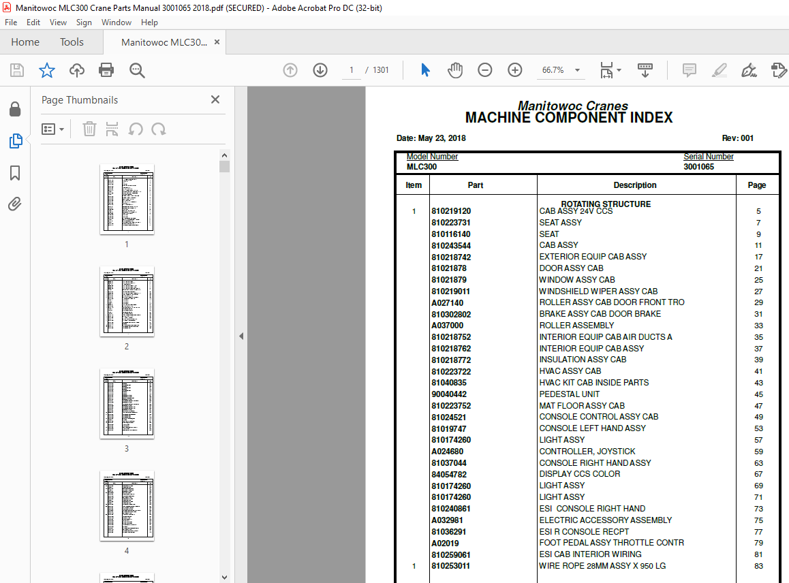789x583 pixels.
Task: Rotate page clockwise
Action: click(159, 129)
